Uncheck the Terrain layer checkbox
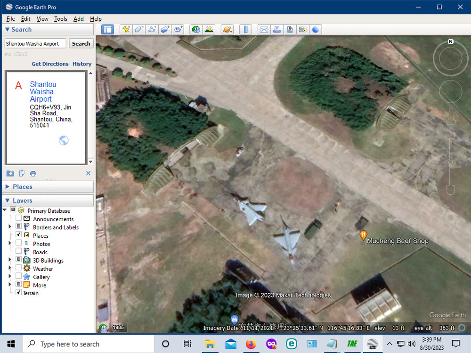471x353 pixels. point(19,292)
